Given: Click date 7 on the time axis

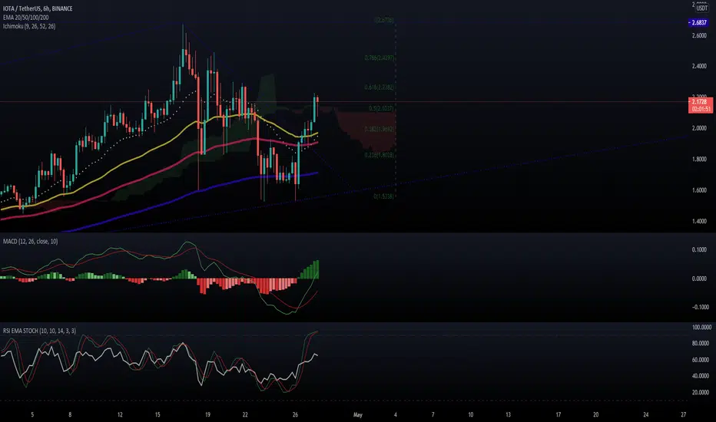Looking at the screenshot, I should coord(433,414).
